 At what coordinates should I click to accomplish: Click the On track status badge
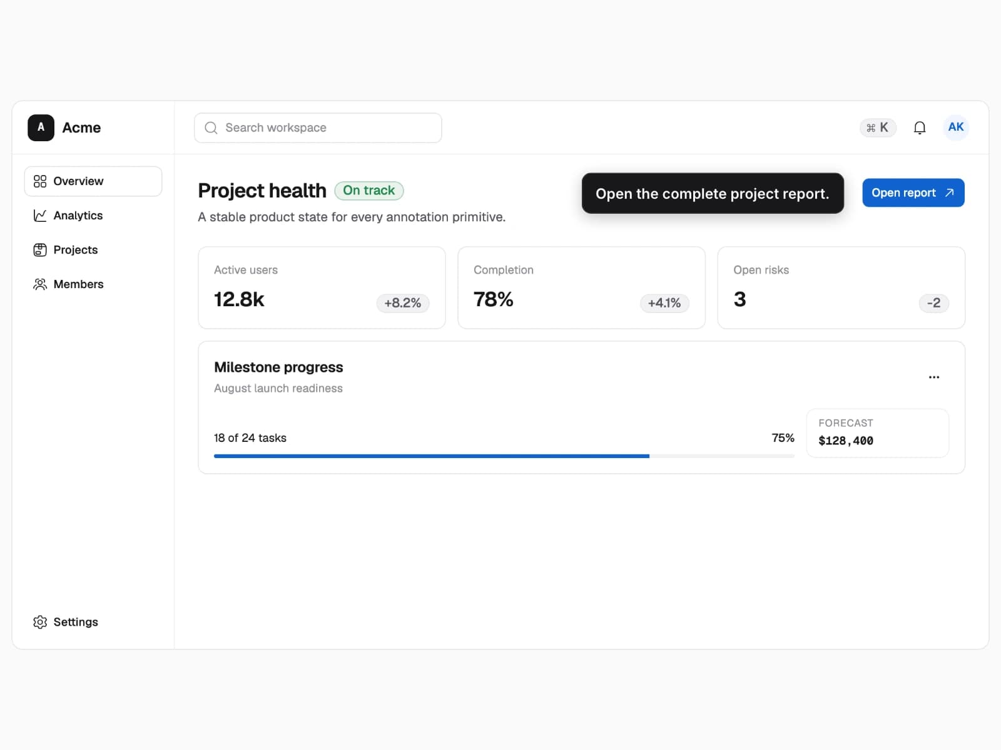tap(369, 191)
